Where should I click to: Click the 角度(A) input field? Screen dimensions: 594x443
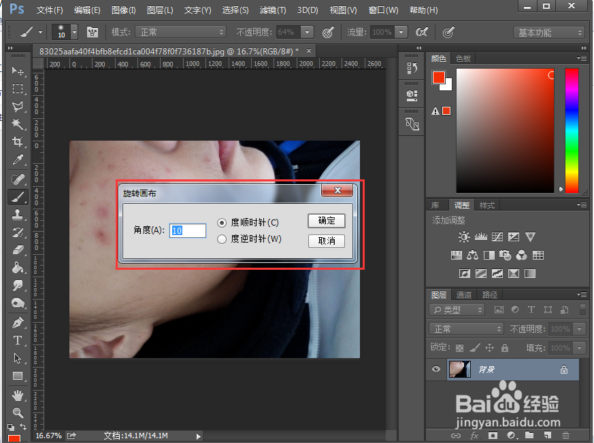(x=188, y=230)
